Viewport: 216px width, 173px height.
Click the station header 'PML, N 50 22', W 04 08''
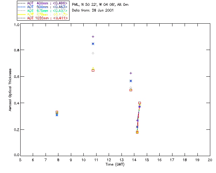click(94, 4)
